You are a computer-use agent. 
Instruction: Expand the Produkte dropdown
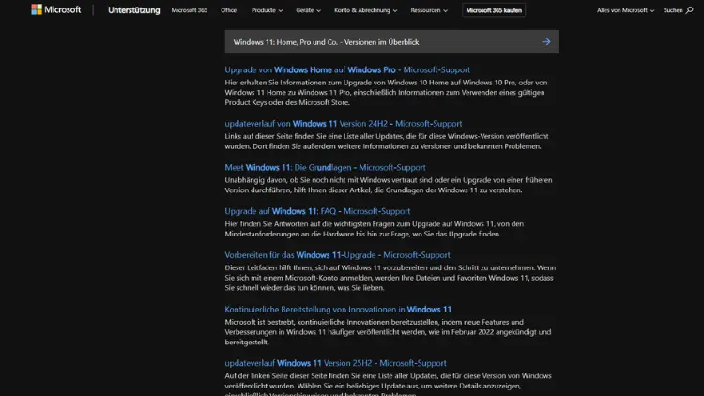[267, 10]
